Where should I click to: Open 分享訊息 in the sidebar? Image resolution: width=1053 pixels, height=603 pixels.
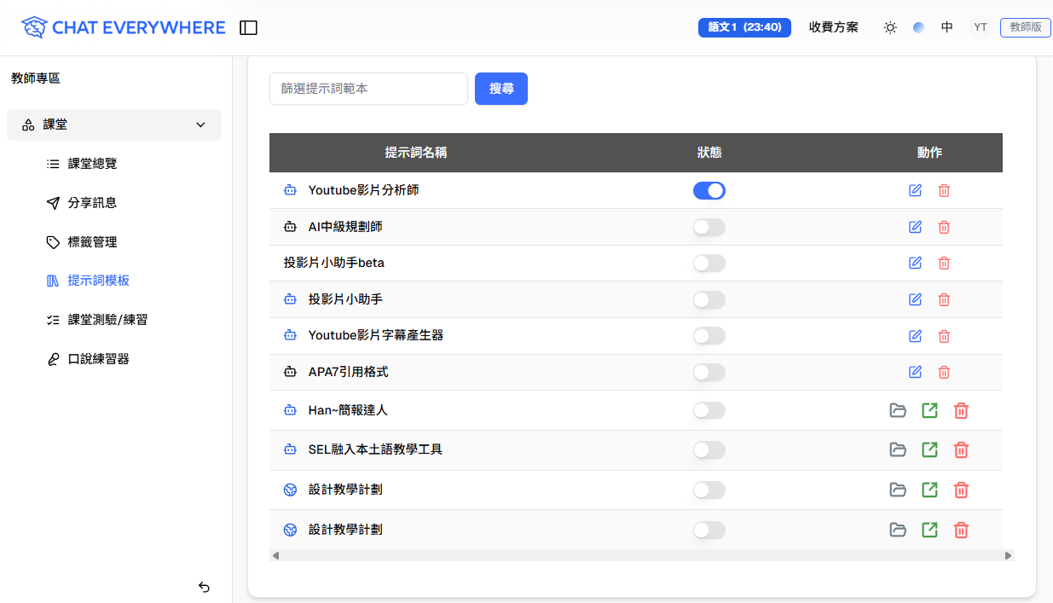pyautogui.click(x=92, y=203)
